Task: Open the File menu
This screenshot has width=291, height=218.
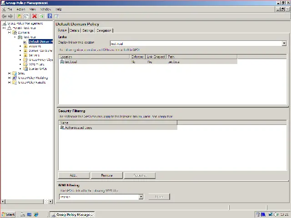Action: click(x=10, y=9)
